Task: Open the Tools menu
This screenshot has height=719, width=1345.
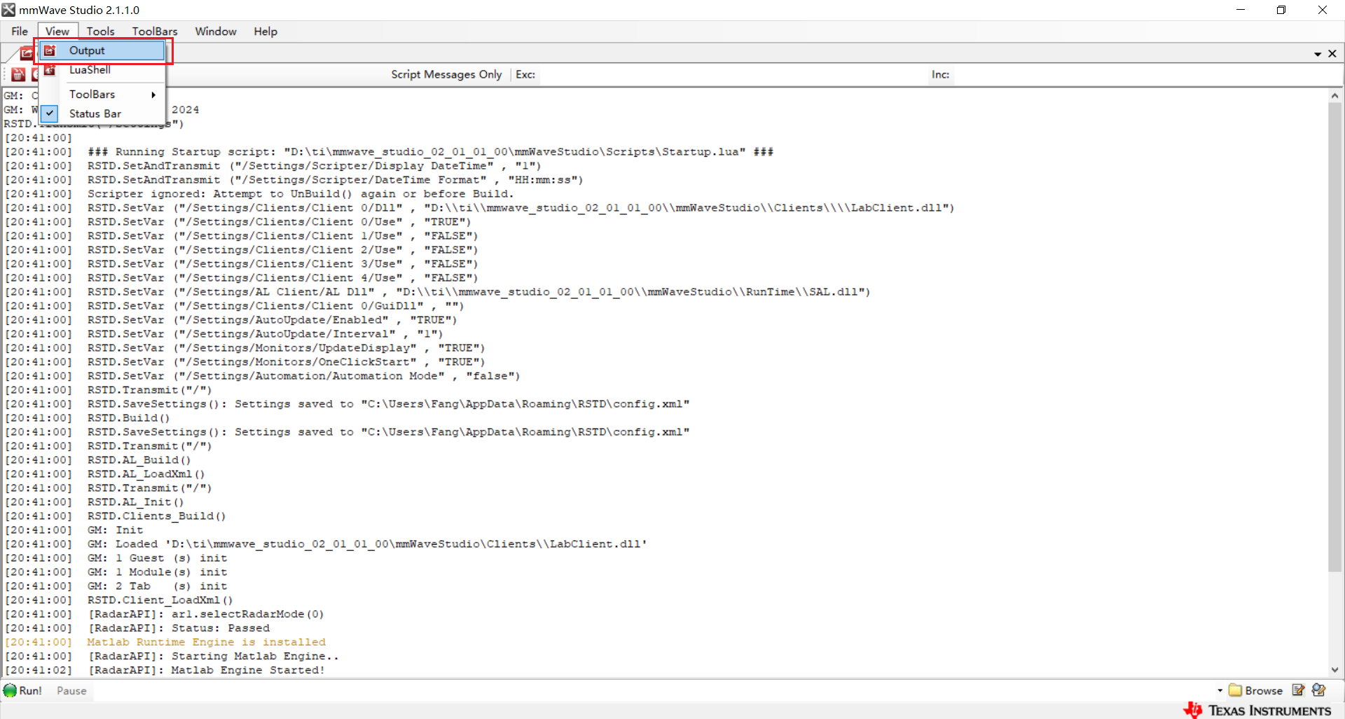Action: pyautogui.click(x=100, y=32)
